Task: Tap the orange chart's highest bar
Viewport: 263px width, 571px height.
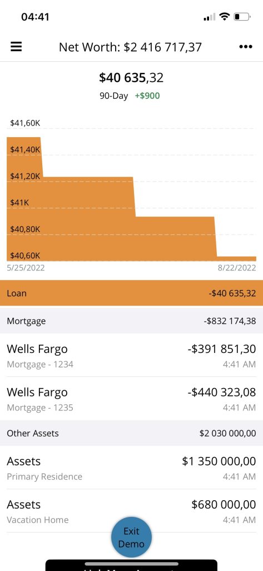Action: (x=24, y=199)
